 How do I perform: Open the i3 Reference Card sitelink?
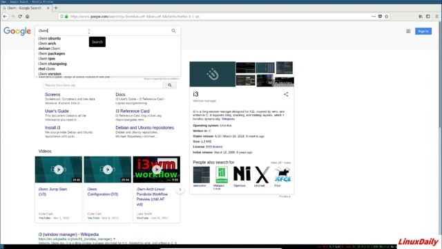[x=133, y=111]
